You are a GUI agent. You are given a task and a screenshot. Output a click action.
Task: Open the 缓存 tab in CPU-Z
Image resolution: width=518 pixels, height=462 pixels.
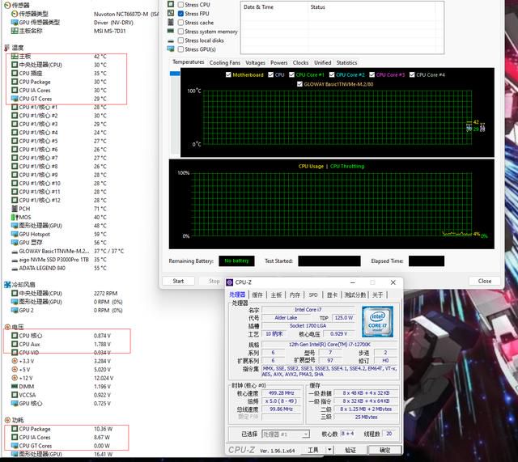pos(257,295)
